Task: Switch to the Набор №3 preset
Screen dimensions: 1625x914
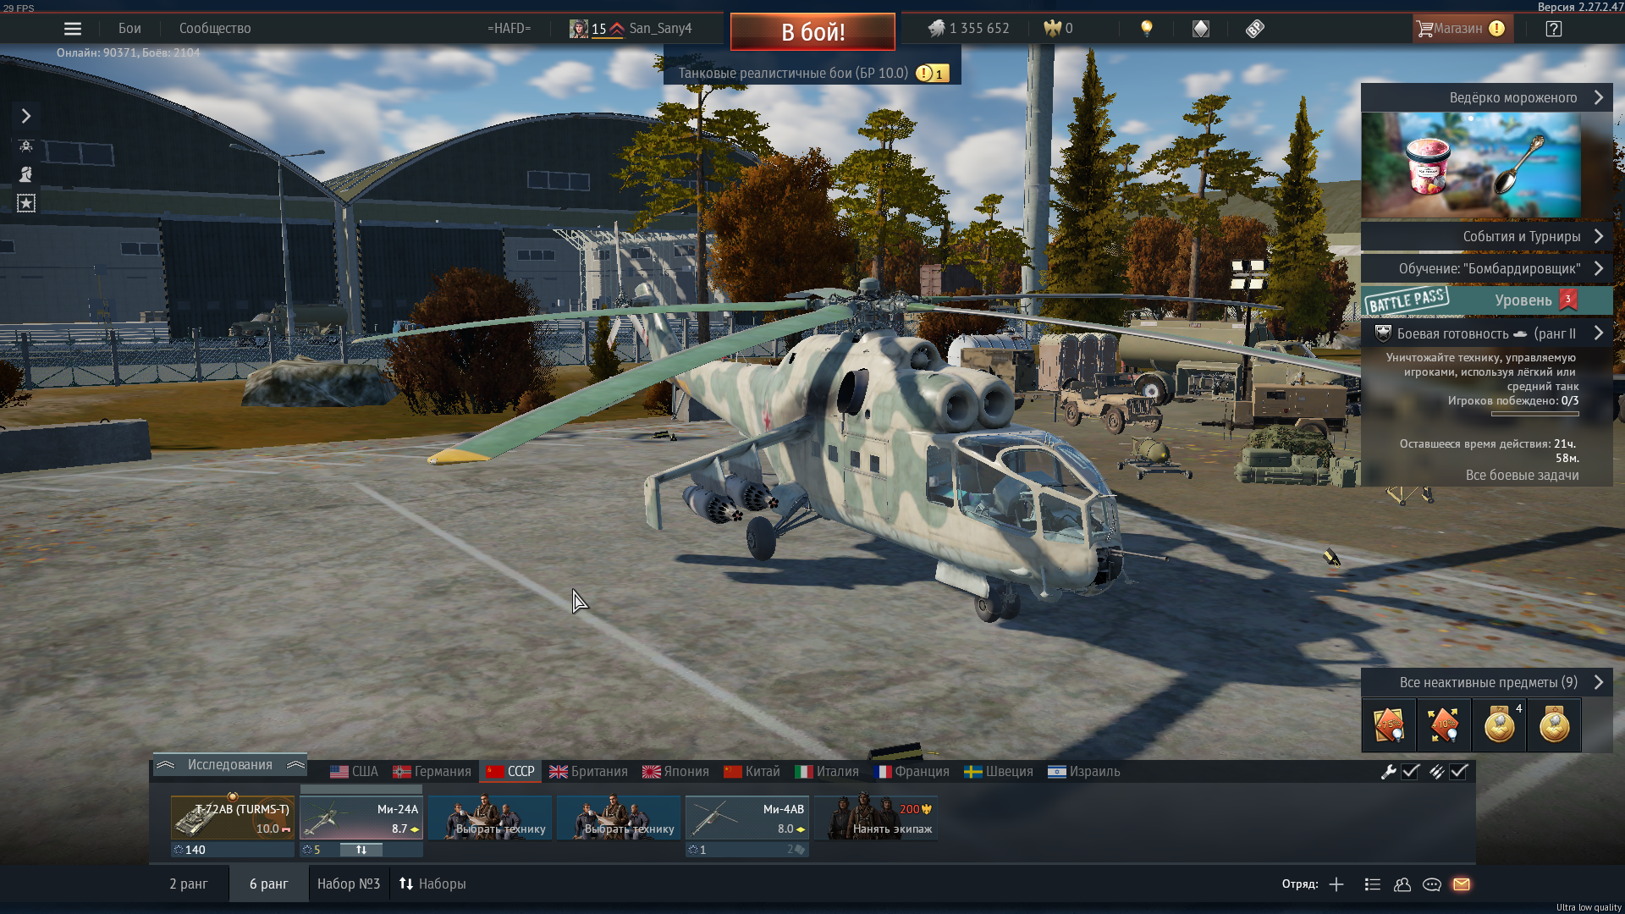Action: 349,884
